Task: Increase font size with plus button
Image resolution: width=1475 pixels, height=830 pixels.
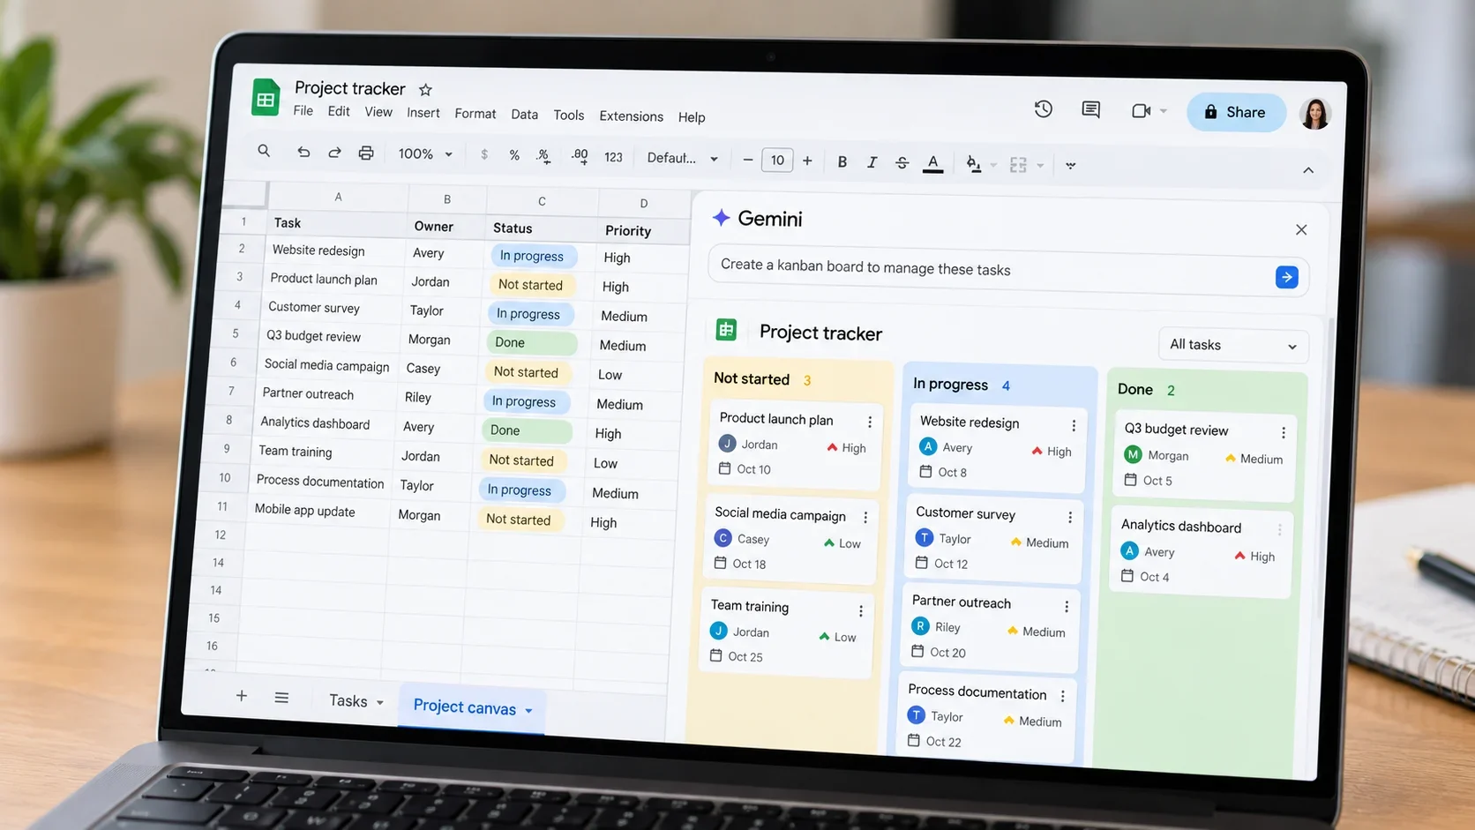Action: [x=807, y=161]
